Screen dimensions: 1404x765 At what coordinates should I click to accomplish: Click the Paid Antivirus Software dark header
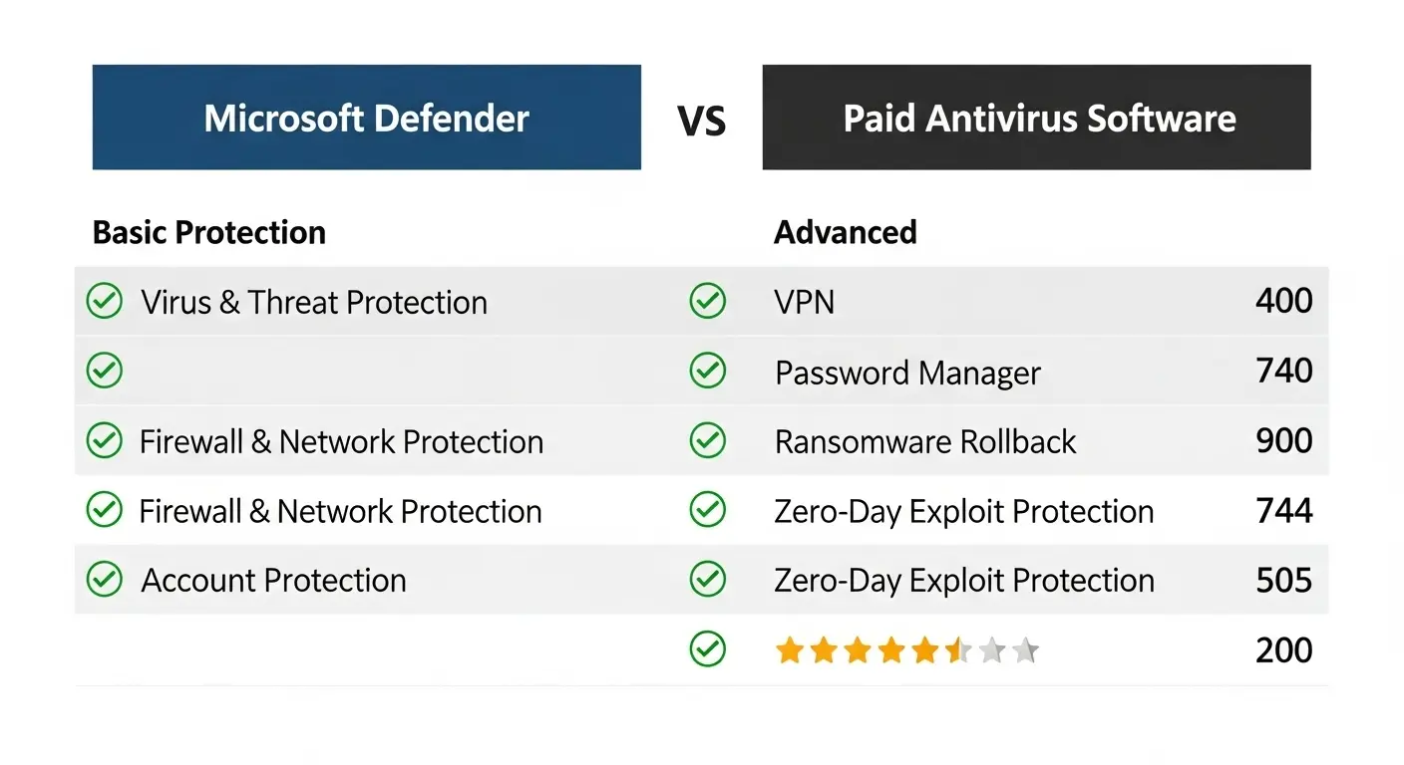pos(1037,118)
